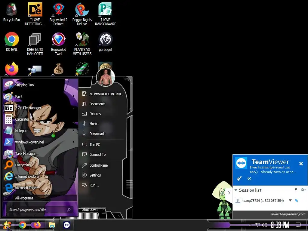
Task: Open the I LOVE RANSOMWARE desktop icon
Action: coord(106,14)
